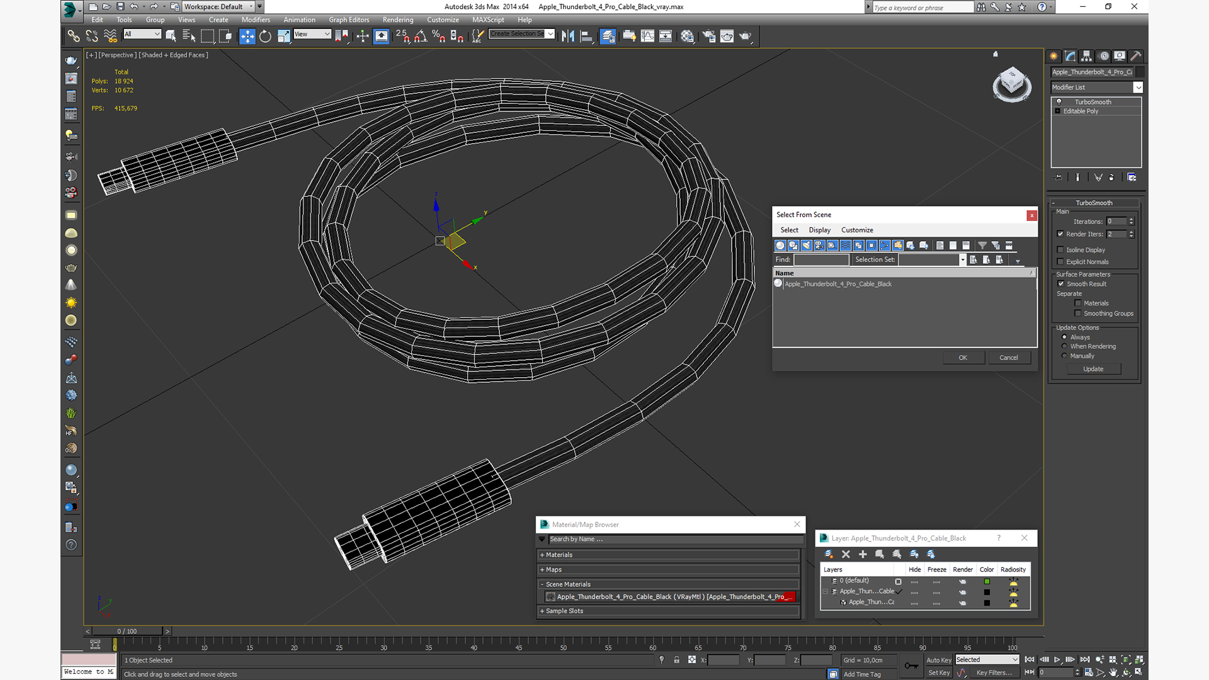Image resolution: width=1209 pixels, height=680 pixels.
Task: Select the Manually update option
Action: (x=1064, y=356)
